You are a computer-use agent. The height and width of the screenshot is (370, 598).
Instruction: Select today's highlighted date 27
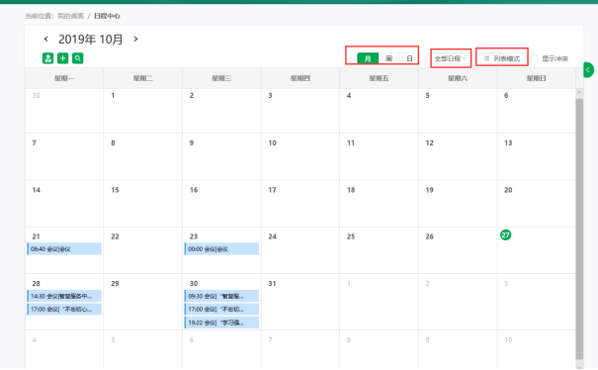pos(506,234)
